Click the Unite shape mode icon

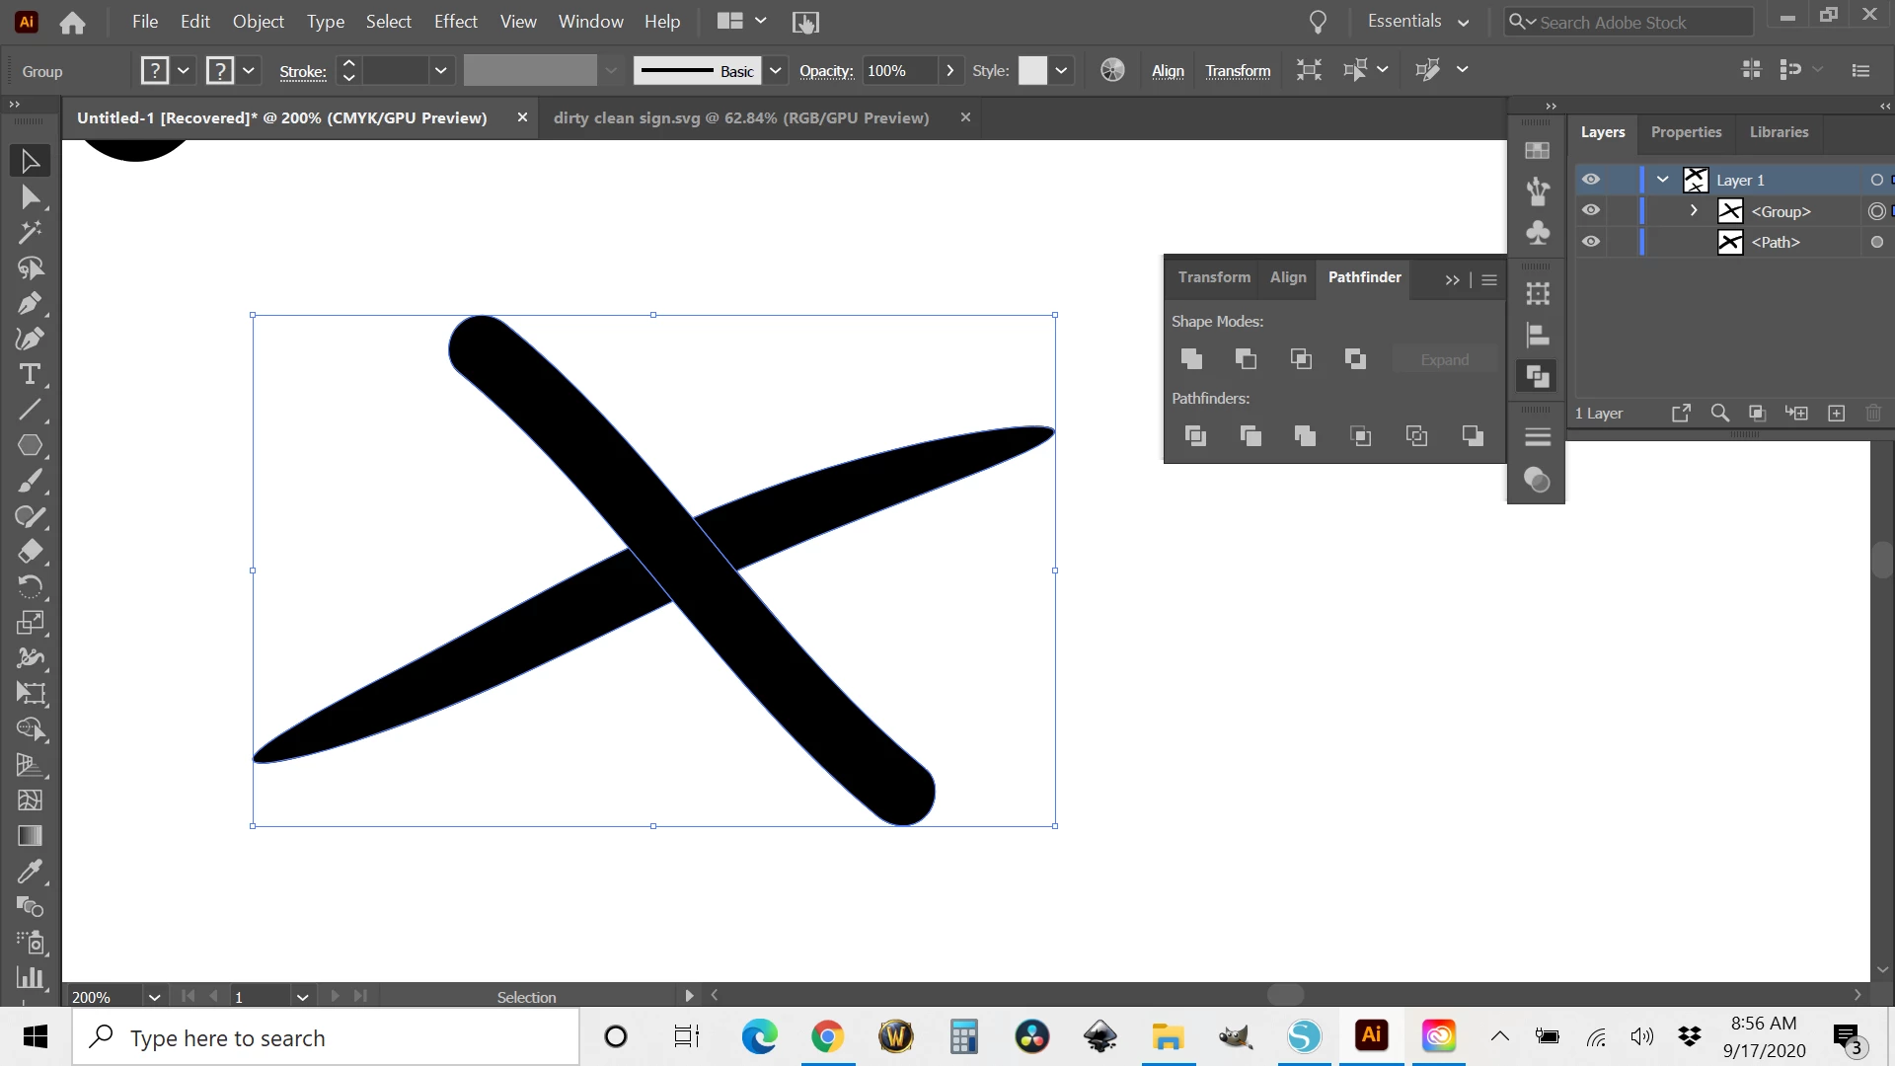[x=1191, y=359]
